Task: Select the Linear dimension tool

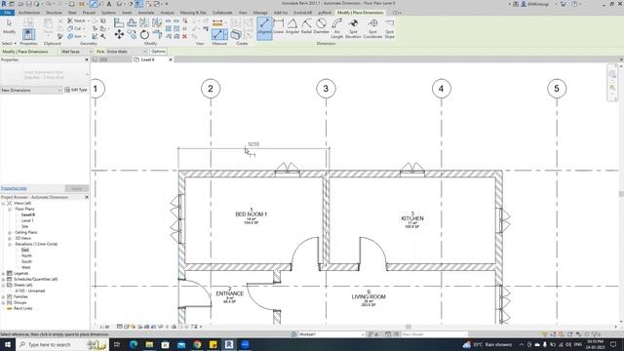Action: coord(279,26)
